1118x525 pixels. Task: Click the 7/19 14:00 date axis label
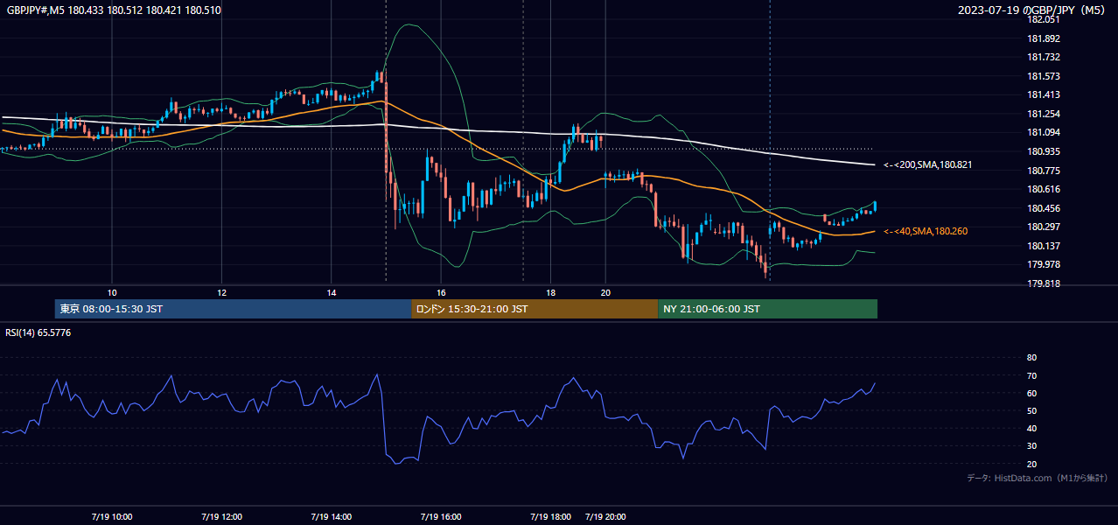coord(332,516)
